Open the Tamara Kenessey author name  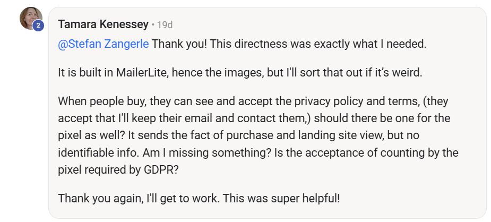[102, 24]
